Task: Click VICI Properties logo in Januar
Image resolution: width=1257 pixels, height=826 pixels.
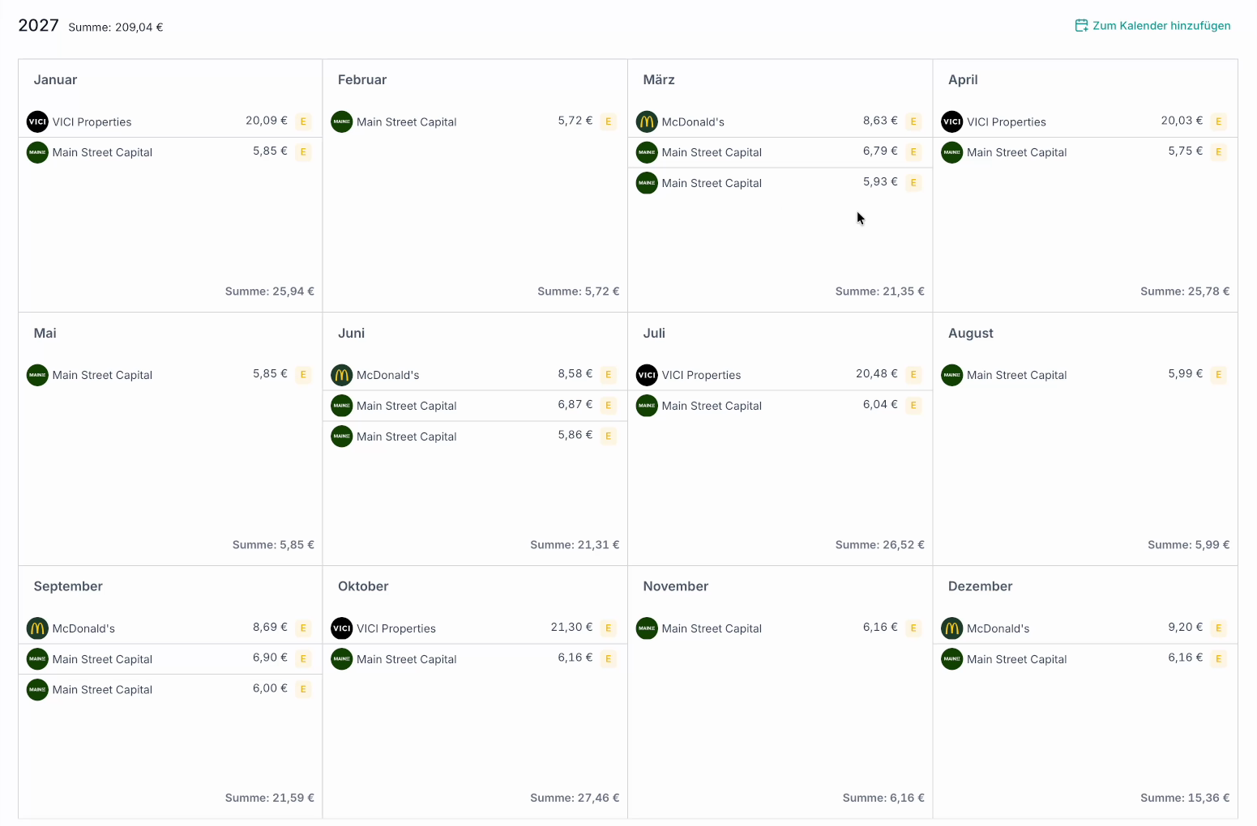Action: (x=37, y=121)
